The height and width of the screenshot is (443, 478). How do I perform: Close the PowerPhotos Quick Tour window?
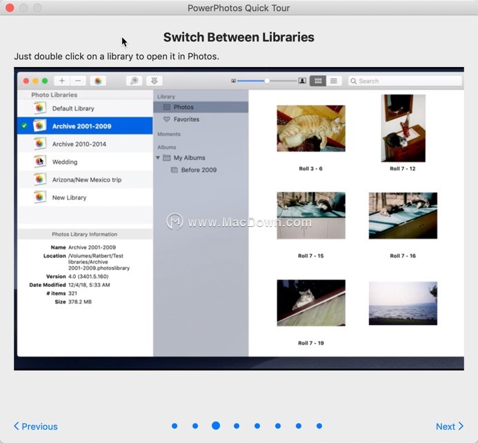click(10, 8)
